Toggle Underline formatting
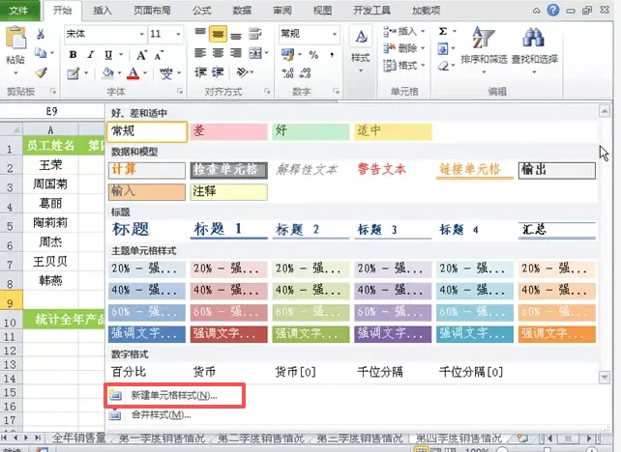 (x=108, y=55)
